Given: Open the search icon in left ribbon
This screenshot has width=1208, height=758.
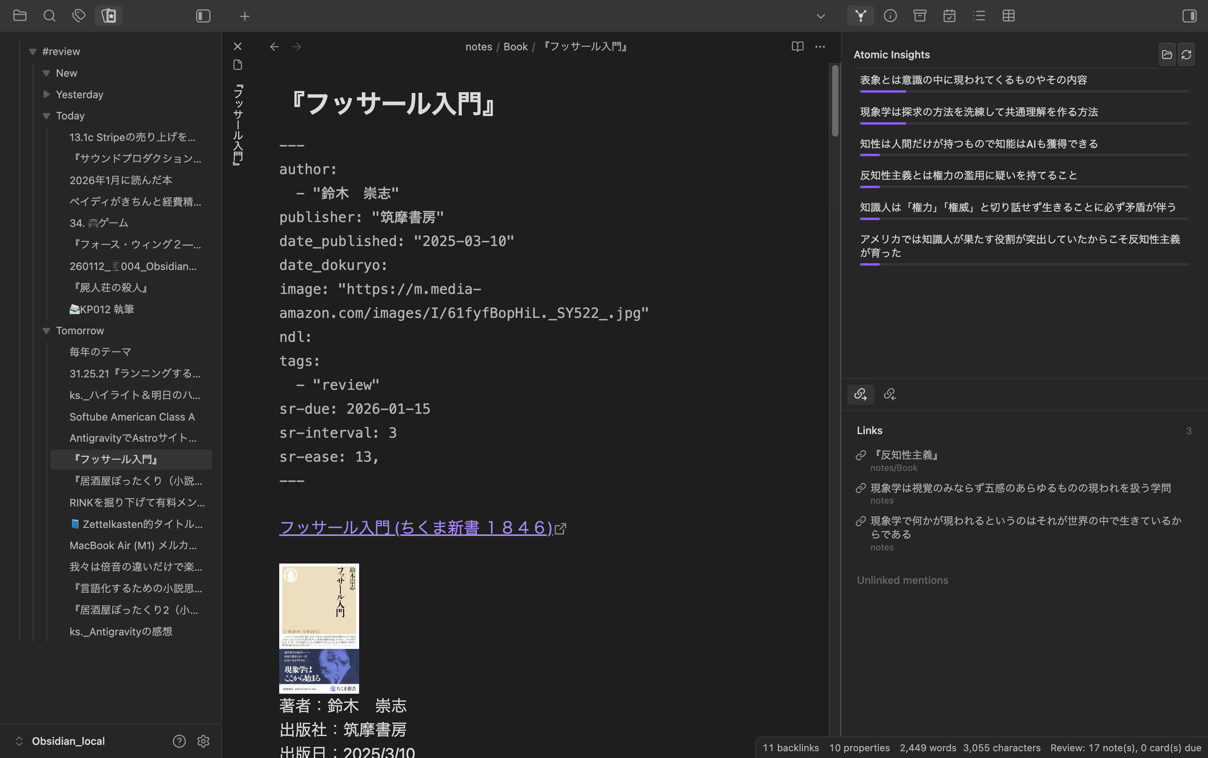Looking at the screenshot, I should (49, 16).
